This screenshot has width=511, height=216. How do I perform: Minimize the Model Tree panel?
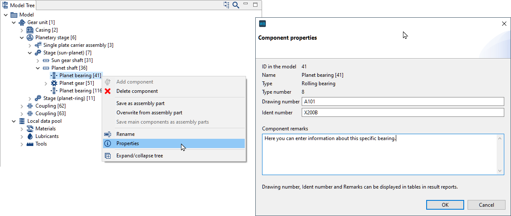(x=246, y=4)
